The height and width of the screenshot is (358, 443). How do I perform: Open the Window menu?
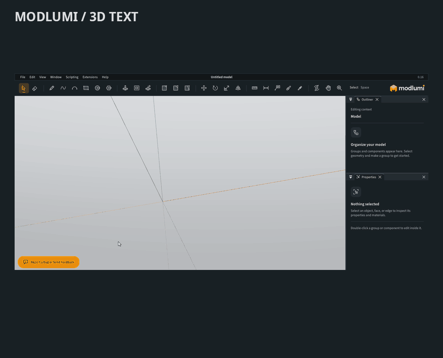point(56,77)
